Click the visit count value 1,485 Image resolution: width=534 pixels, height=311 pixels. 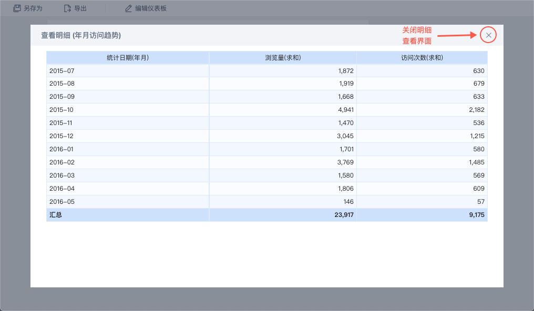click(476, 162)
